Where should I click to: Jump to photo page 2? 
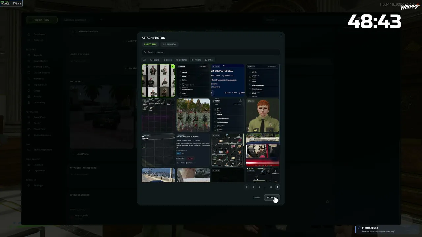tap(260, 187)
